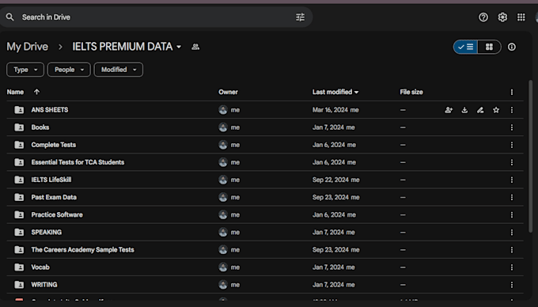Reverse sort direction arrow next to Name
This screenshot has width=538, height=307.
pyautogui.click(x=36, y=92)
